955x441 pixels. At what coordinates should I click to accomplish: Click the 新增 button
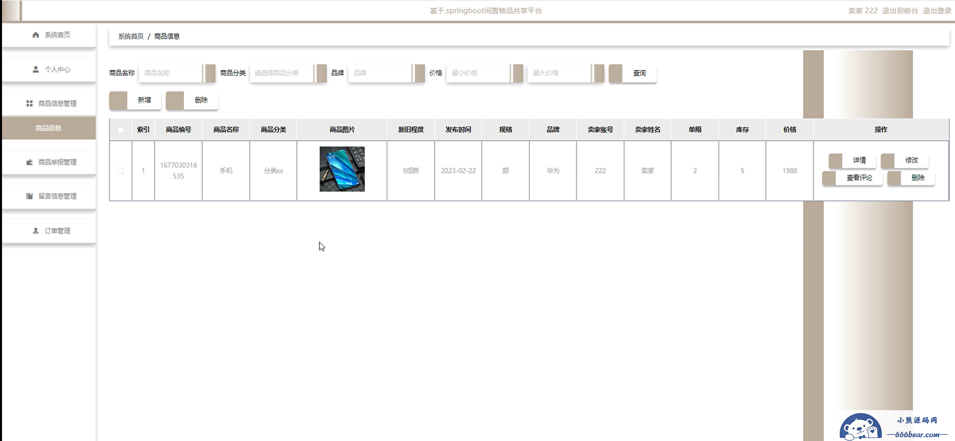click(135, 100)
